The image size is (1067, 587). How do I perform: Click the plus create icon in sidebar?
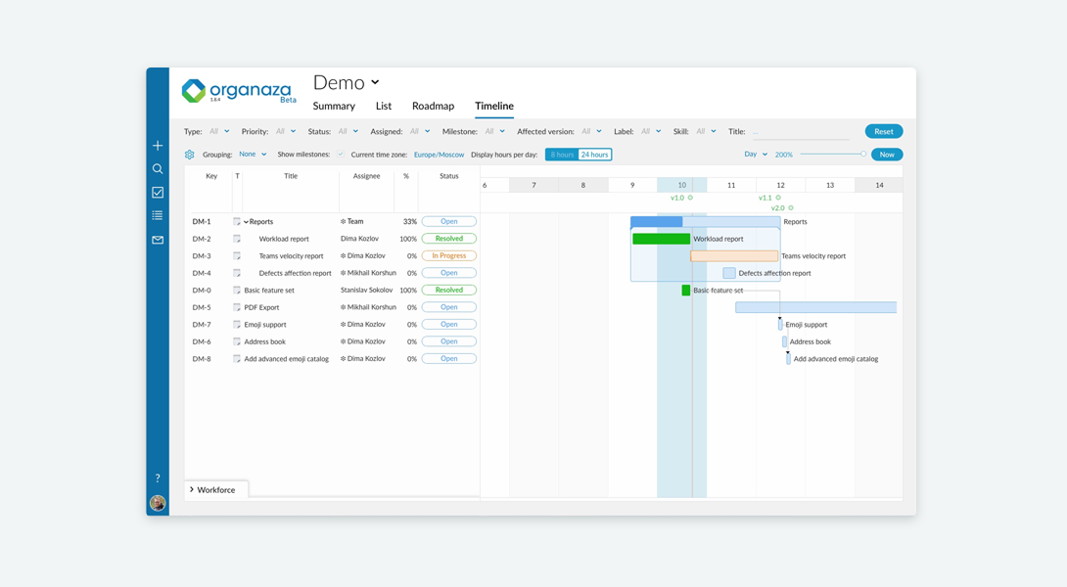coord(158,146)
